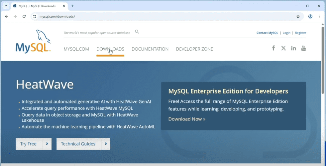The image size is (326, 166).
Task: Open MySQL's X (Twitter) icon
Action: pyautogui.click(x=283, y=48)
